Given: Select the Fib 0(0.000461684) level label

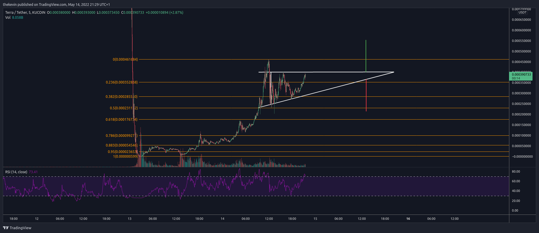Looking at the screenshot, I should coord(125,59).
